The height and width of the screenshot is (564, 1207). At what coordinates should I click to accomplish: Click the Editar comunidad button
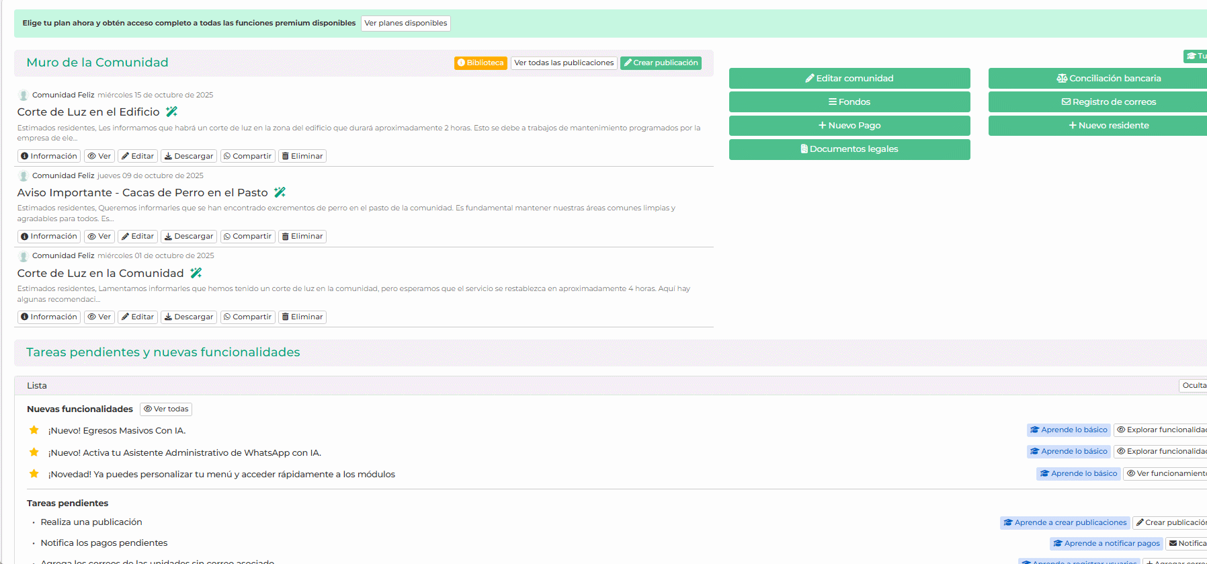(849, 78)
